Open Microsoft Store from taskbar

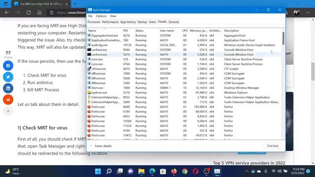click(163, 171)
